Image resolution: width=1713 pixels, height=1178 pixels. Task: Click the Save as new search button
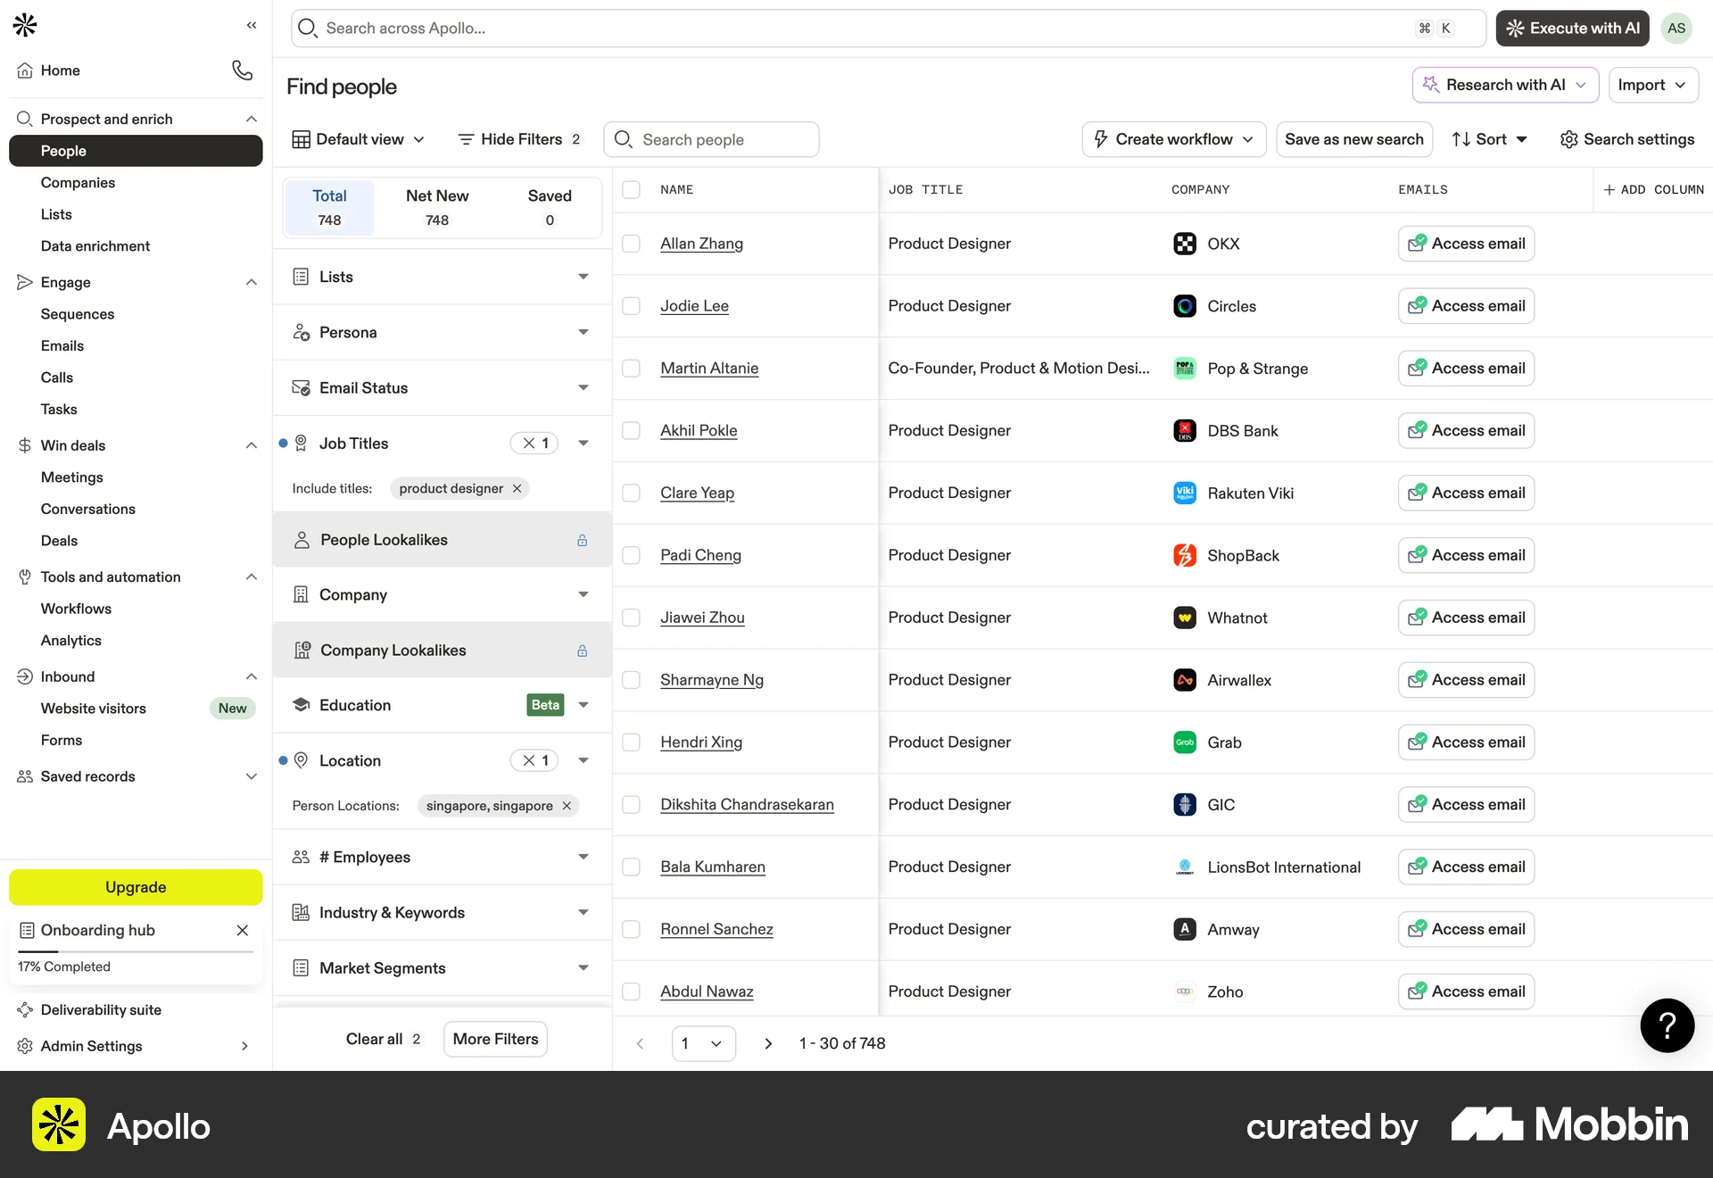[x=1353, y=139]
